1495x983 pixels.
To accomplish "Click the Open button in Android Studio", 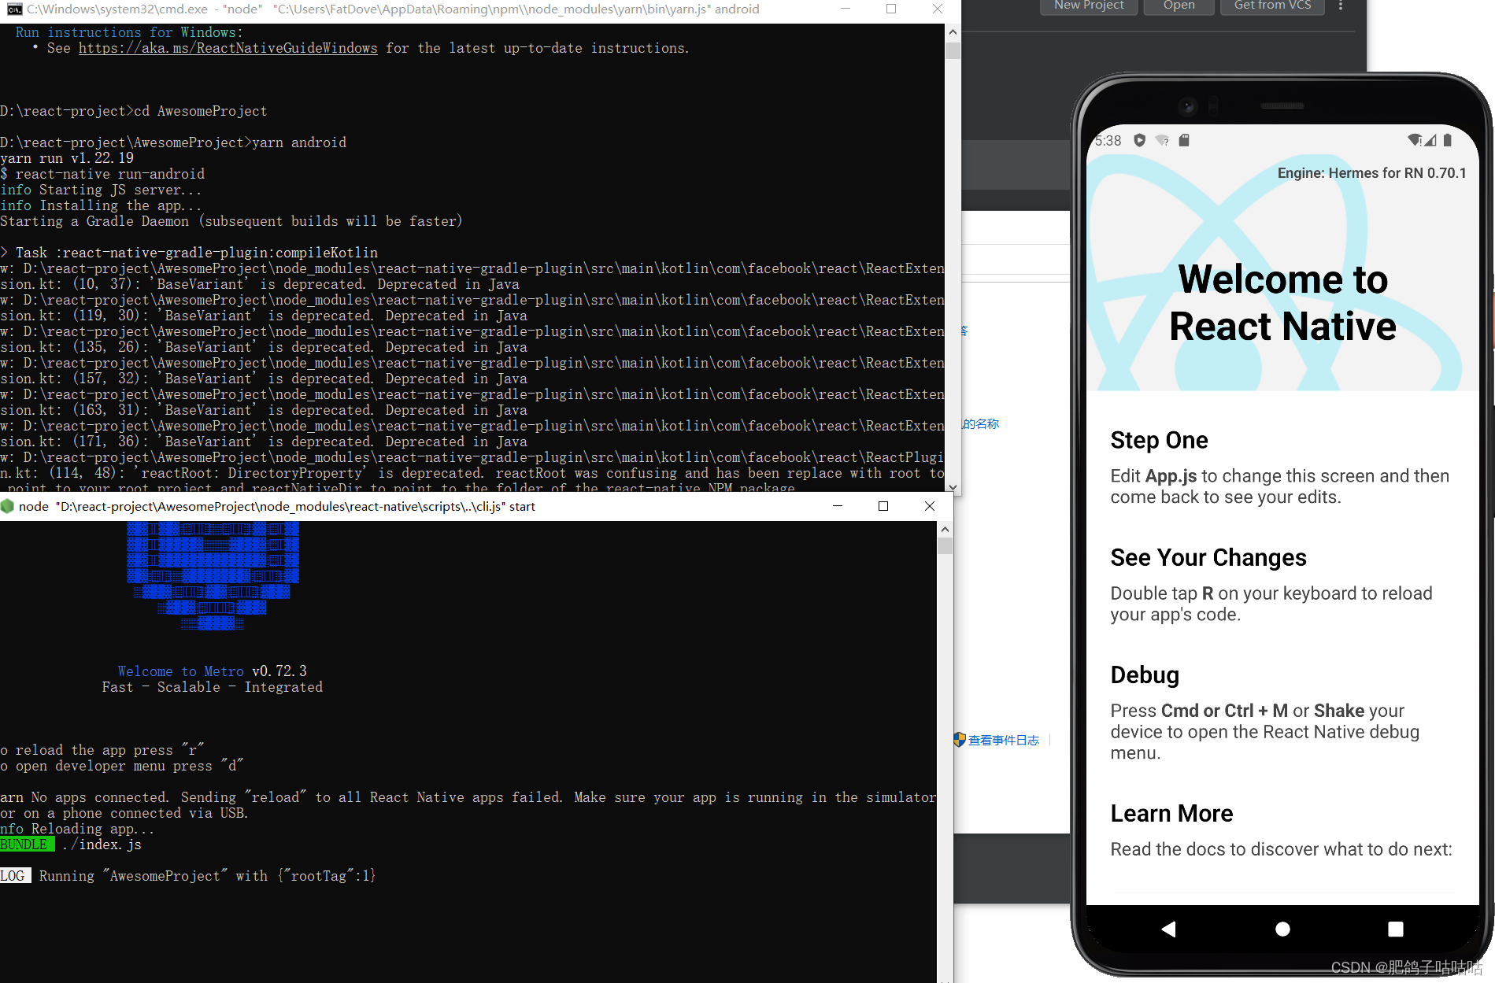I will tap(1179, 6).
